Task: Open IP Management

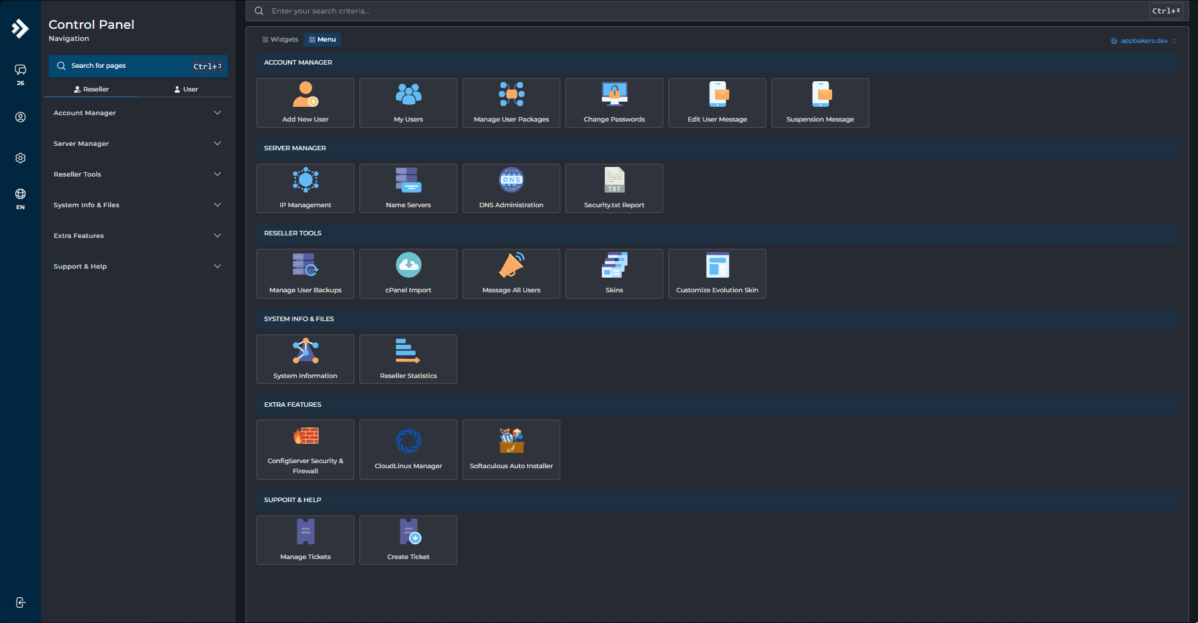Action: [305, 187]
